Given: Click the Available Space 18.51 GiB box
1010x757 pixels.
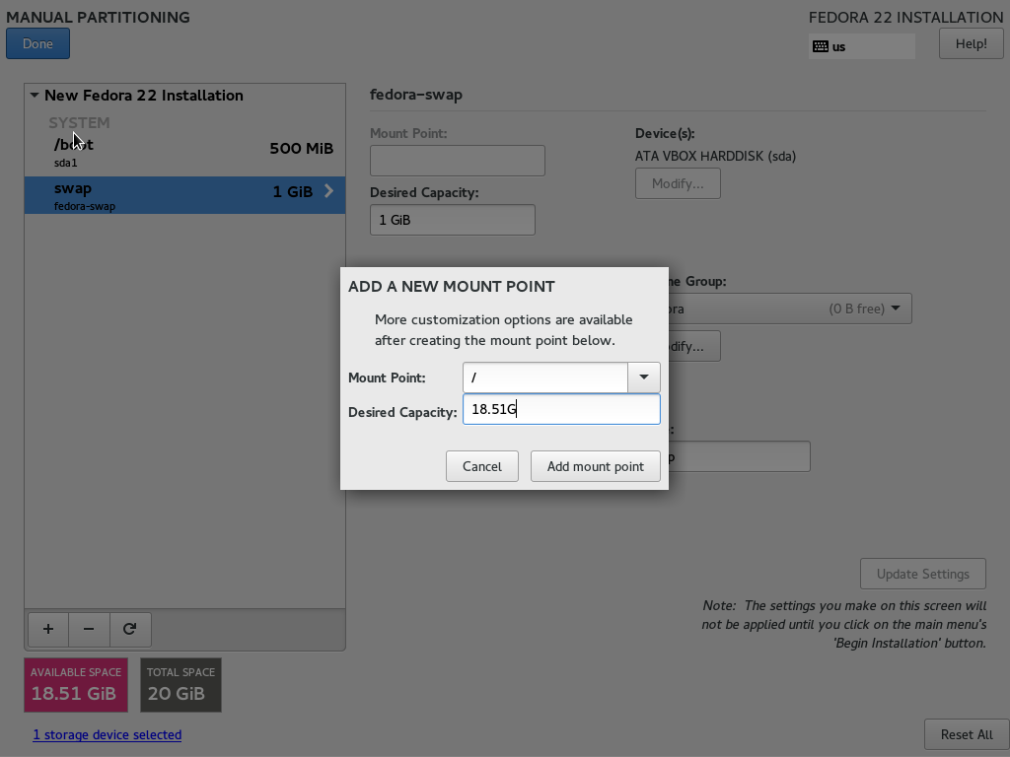Looking at the screenshot, I should 76,685.
